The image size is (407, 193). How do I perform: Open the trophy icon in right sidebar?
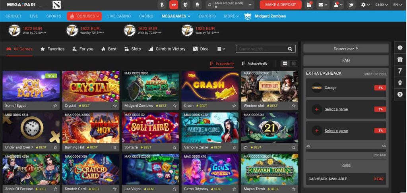[x=400, y=83]
